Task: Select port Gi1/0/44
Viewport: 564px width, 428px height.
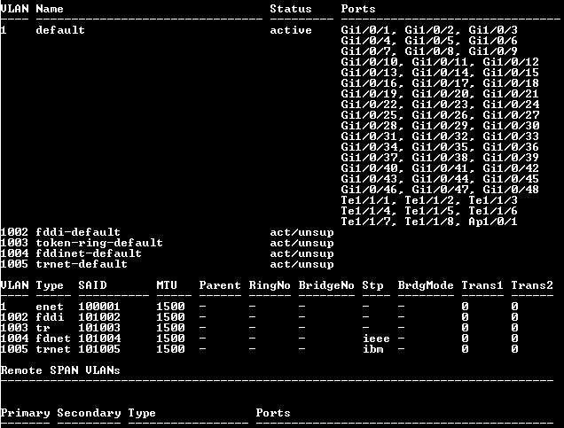Action: coord(440,179)
